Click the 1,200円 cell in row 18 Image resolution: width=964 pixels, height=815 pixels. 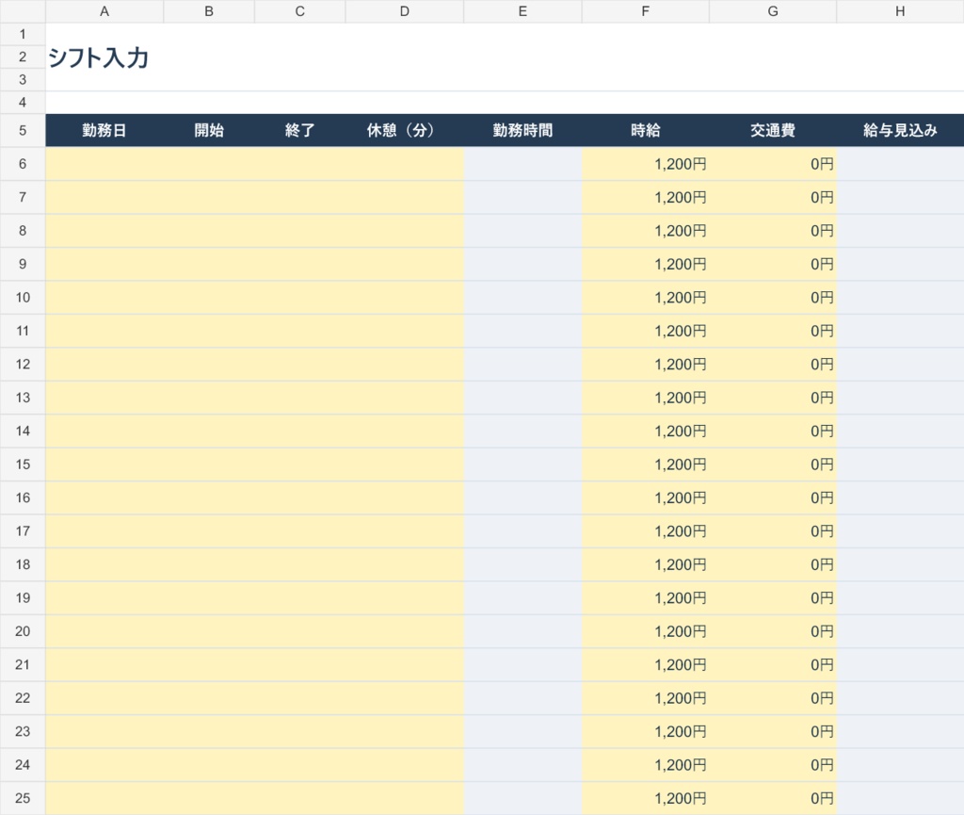646,564
